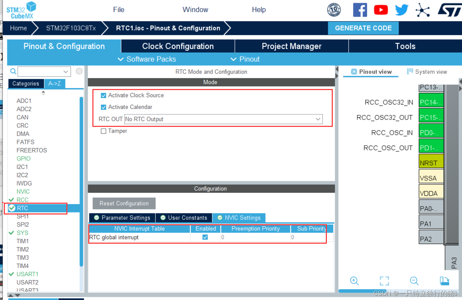Click the collapse arrow above the peripheral list
This screenshot has height=300, width=462.
43,93
